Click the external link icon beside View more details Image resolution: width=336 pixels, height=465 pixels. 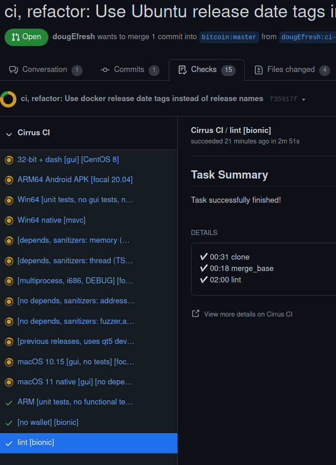pyautogui.click(x=196, y=313)
